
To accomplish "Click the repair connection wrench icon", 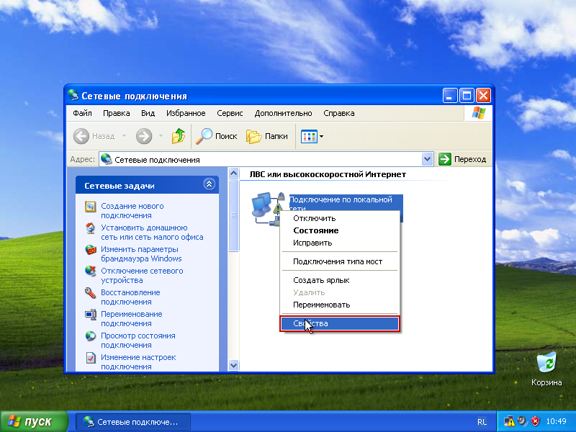I will [x=91, y=293].
